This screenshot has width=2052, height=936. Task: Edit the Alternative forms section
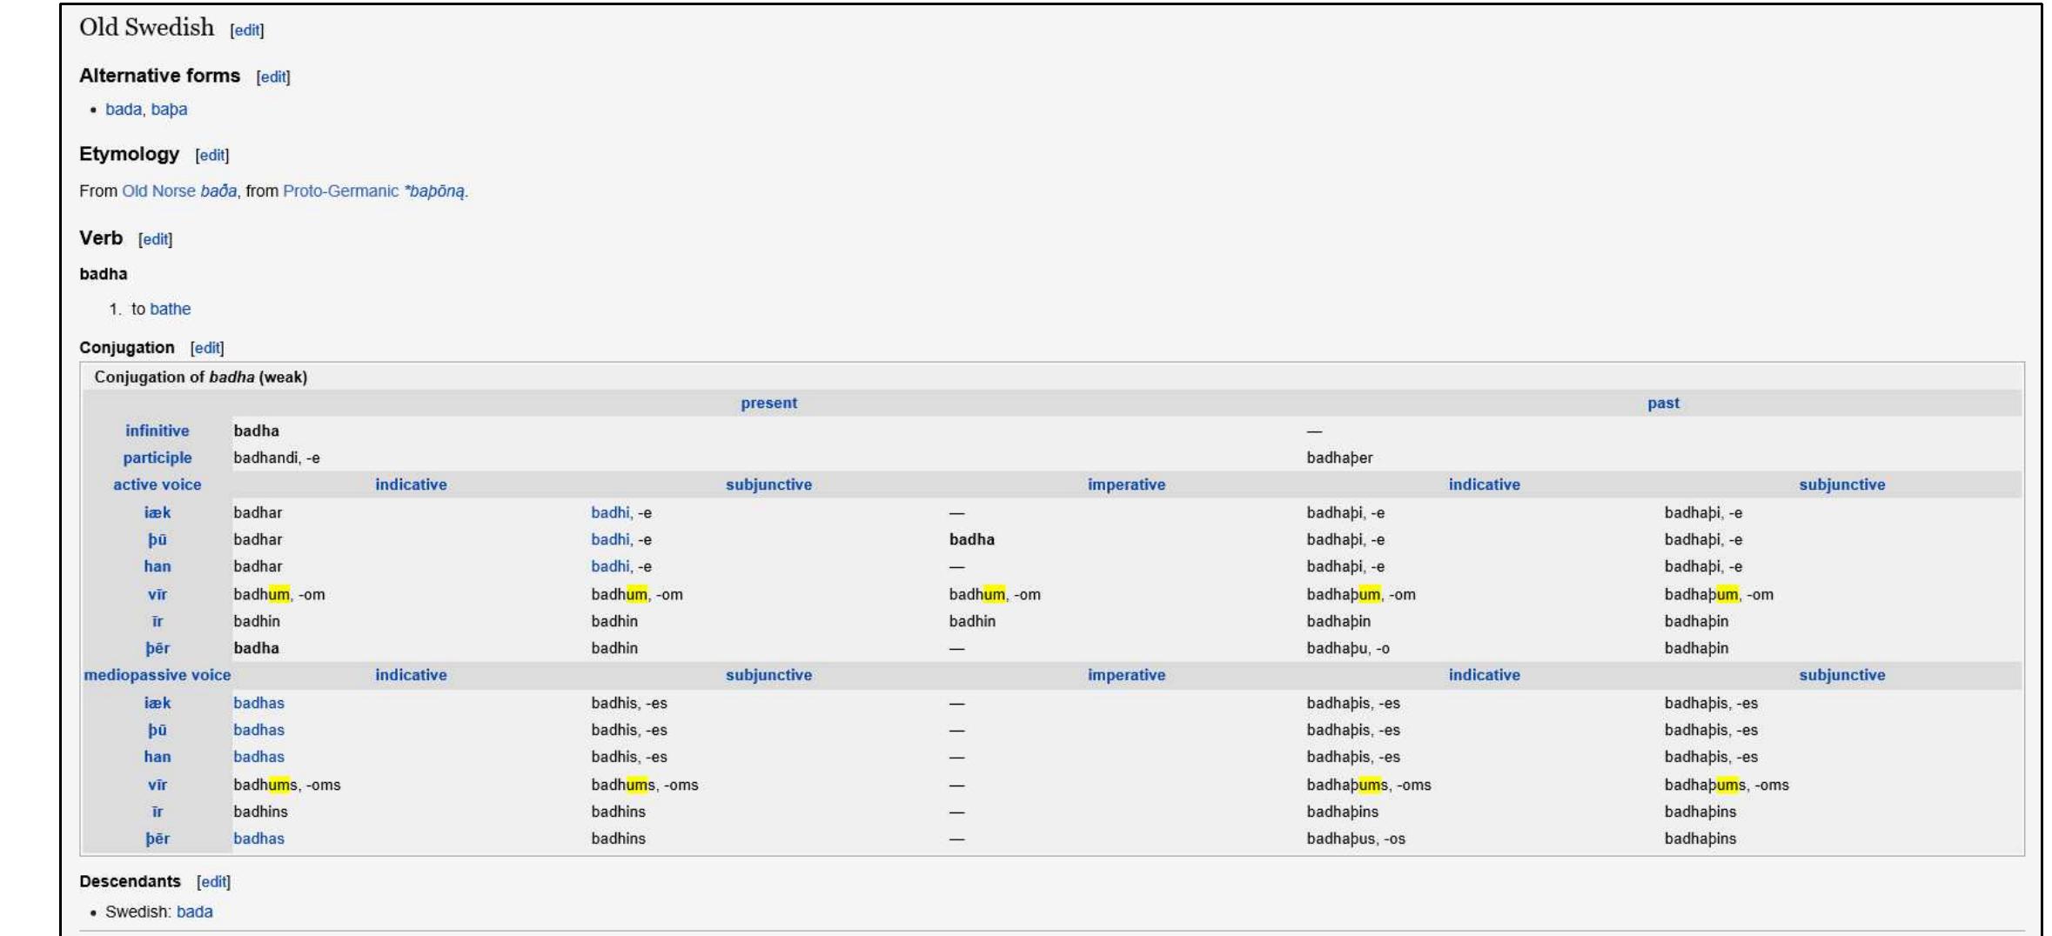click(272, 77)
